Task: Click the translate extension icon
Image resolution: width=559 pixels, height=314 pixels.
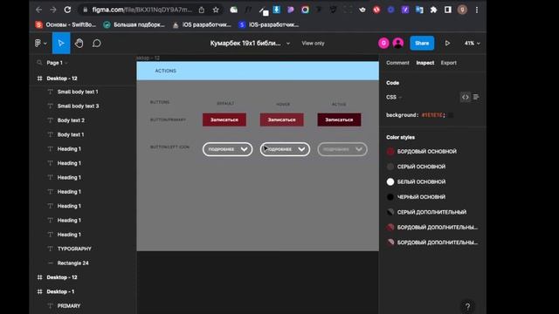Action: (x=419, y=10)
